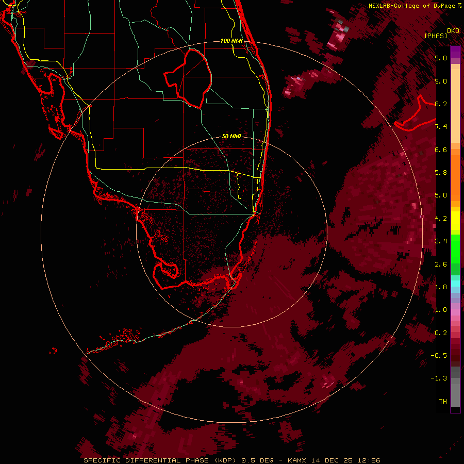Click the NEXLAB-College of DuPage label
Viewport: 464px width, 464px height.
click(412, 6)
